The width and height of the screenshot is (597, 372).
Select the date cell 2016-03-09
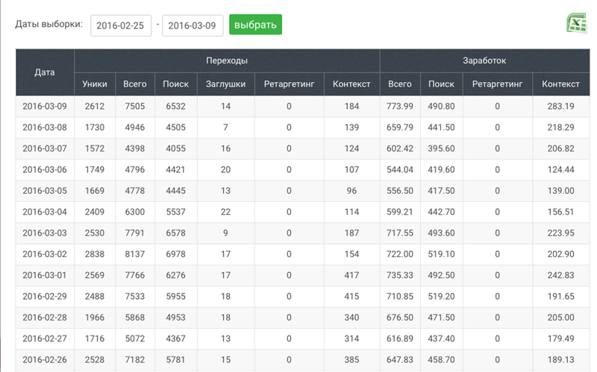click(45, 106)
